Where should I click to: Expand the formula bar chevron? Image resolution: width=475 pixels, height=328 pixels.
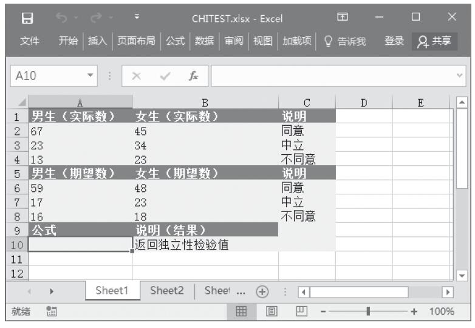coord(459,77)
